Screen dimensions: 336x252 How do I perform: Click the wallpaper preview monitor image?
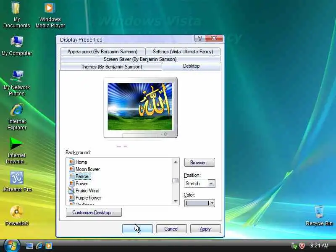pos(140,107)
